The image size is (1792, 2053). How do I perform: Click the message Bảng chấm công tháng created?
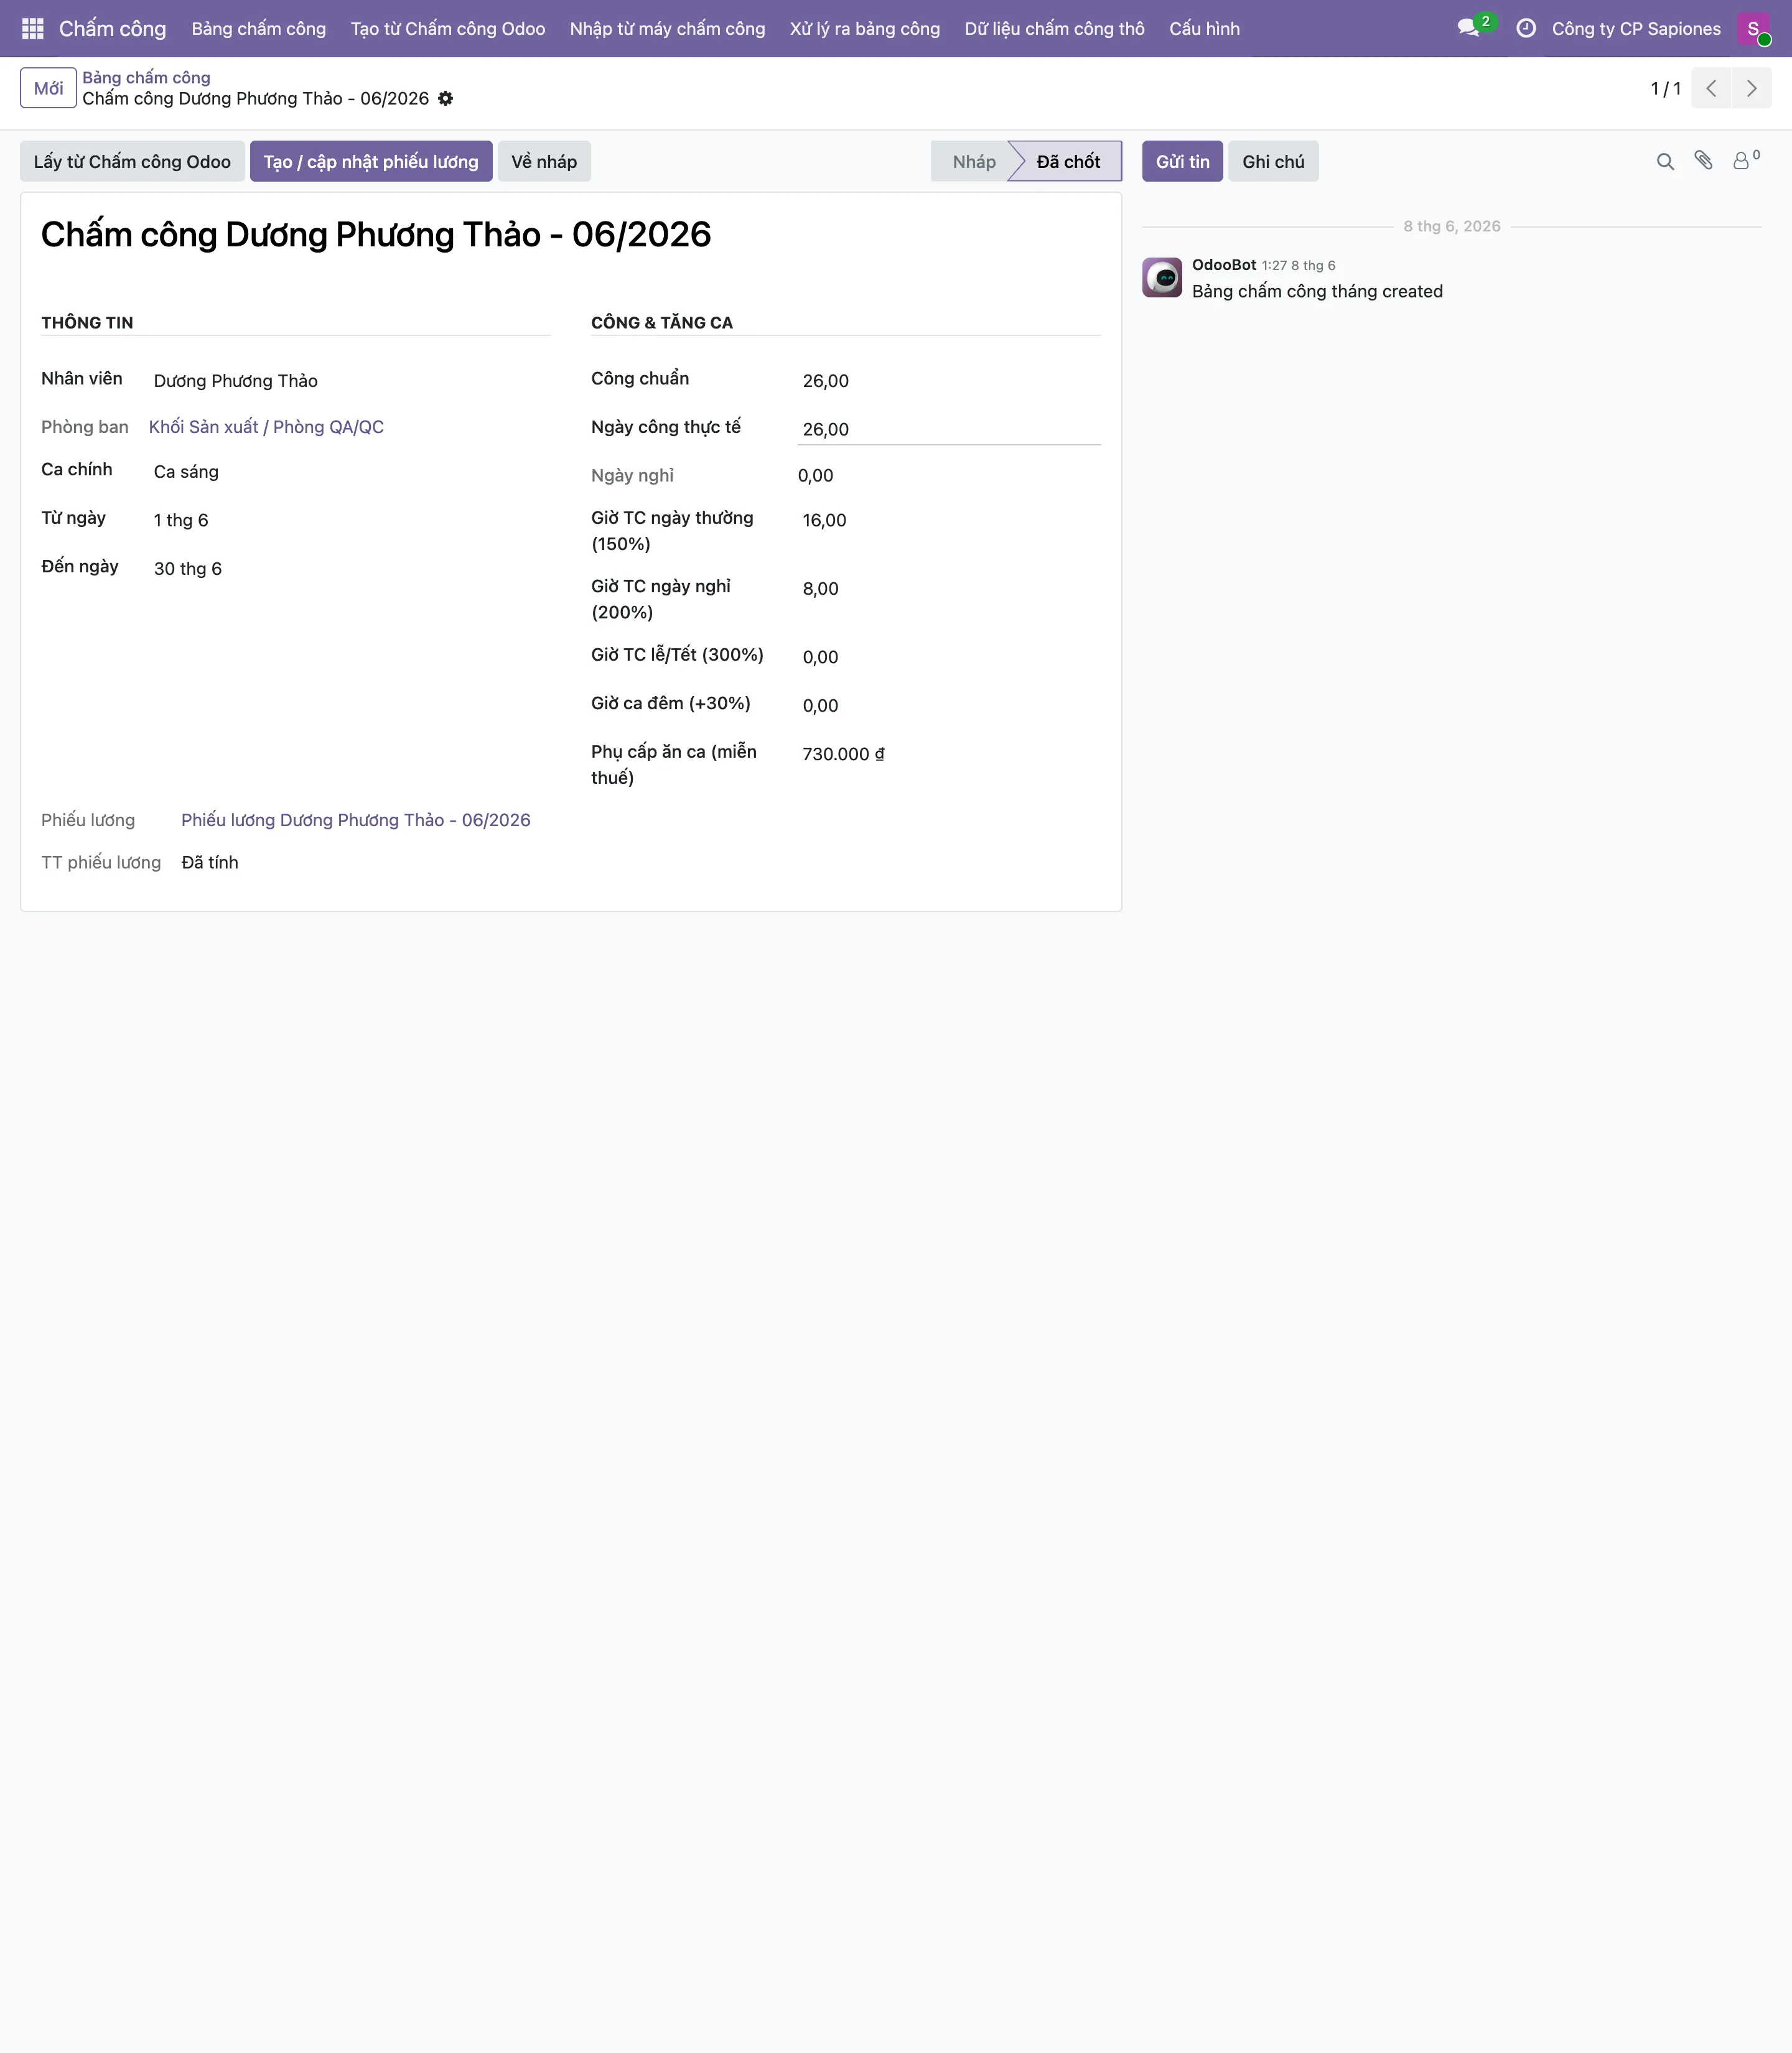click(1317, 292)
